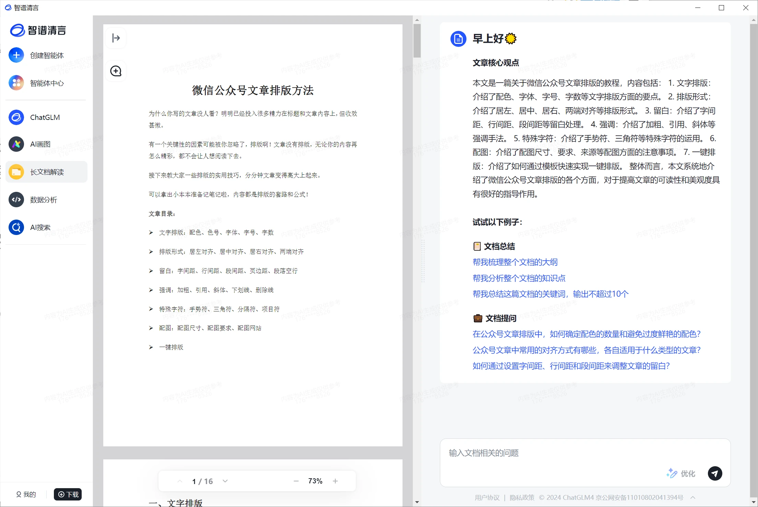Screen dimensions: 758x507
Task: Click the zoom-in magnifier icon on document
Action: click(116, 71)
